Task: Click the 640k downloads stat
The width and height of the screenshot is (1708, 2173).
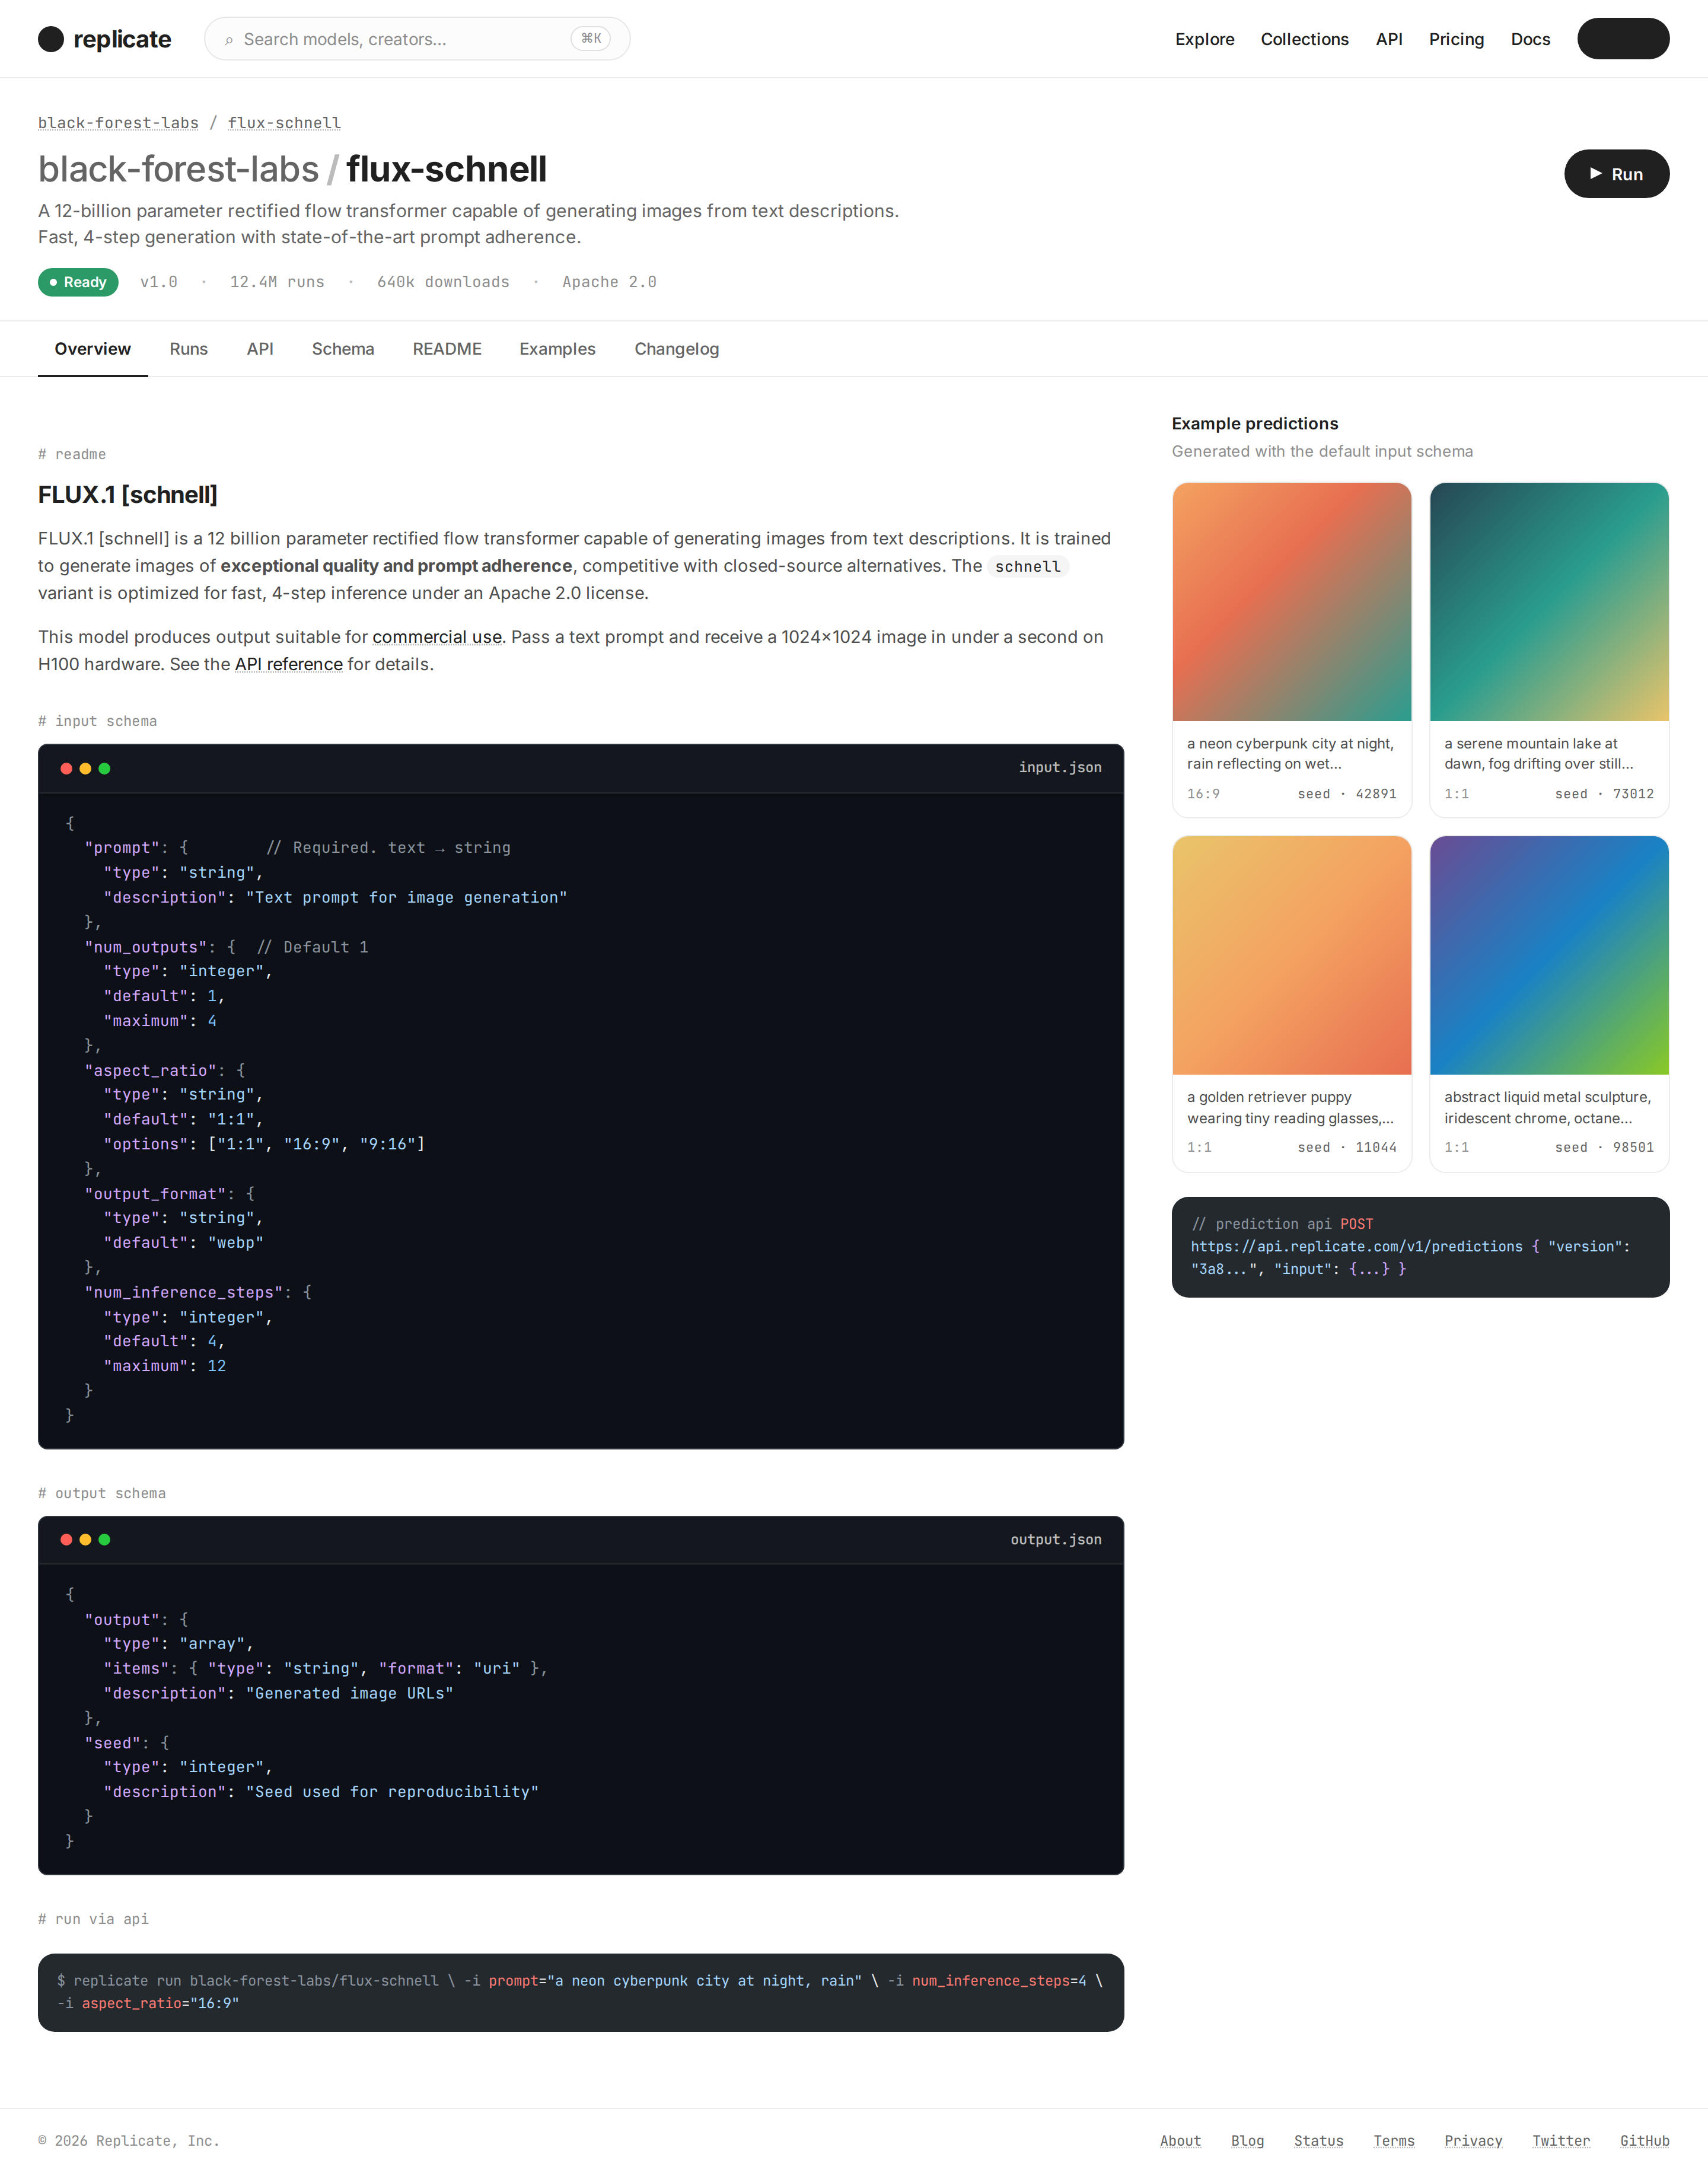Action: tap(443, 282)
